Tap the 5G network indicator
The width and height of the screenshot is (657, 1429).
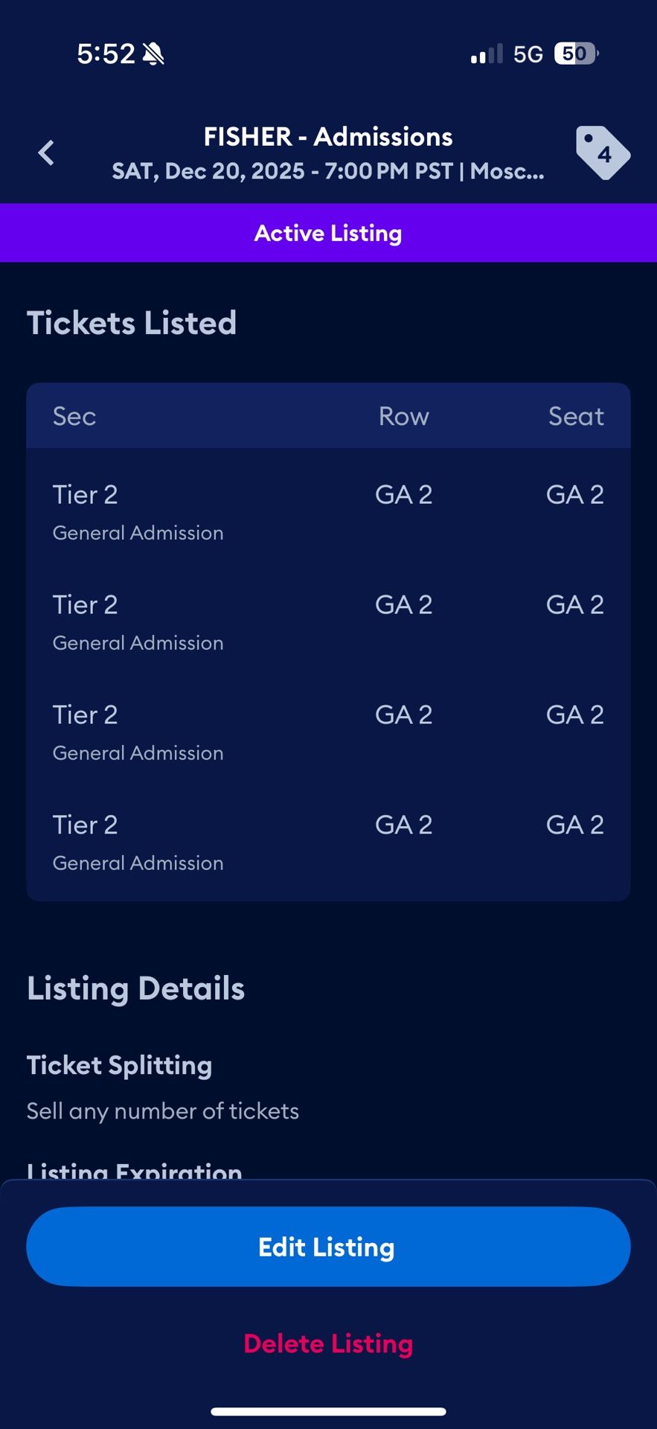(x=528, y=54)
